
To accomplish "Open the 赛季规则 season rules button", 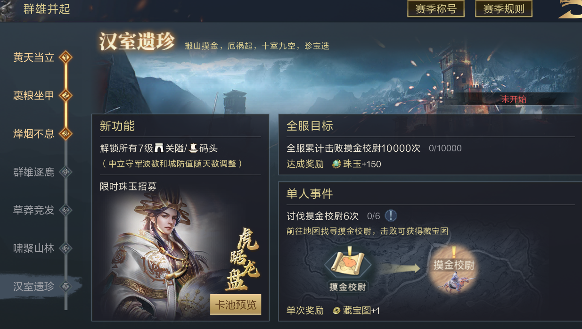I will [x=503, y=9].
